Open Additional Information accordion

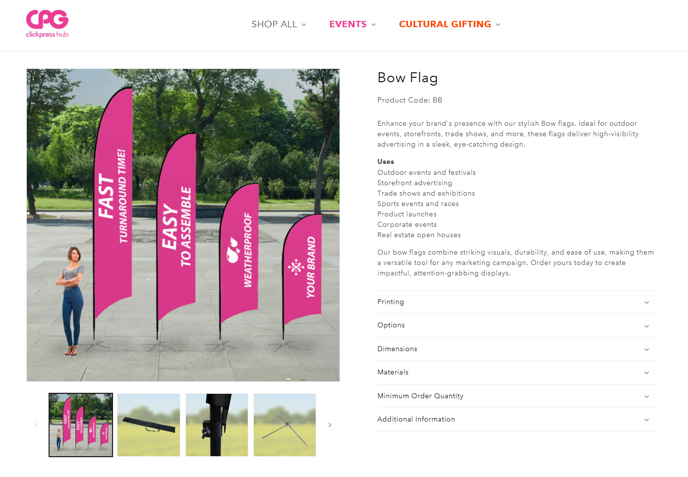pyautogui.click(x=516, y=420)
